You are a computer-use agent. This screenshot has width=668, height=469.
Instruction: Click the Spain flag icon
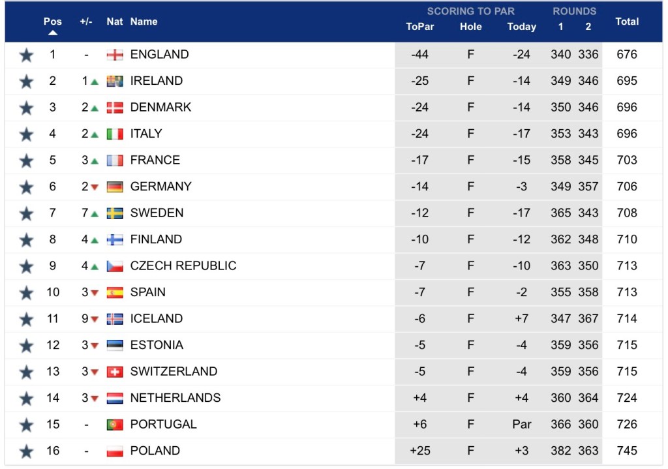click(x=115, y=292)
